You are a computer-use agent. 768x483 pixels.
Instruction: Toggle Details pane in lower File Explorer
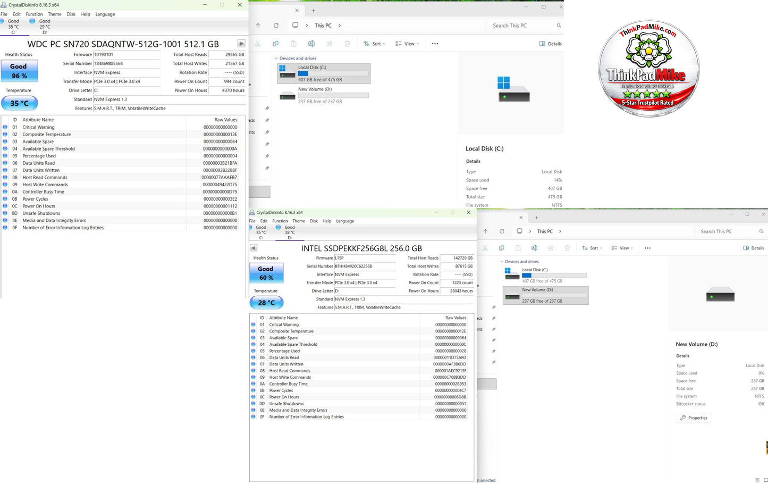coord(753,248)
